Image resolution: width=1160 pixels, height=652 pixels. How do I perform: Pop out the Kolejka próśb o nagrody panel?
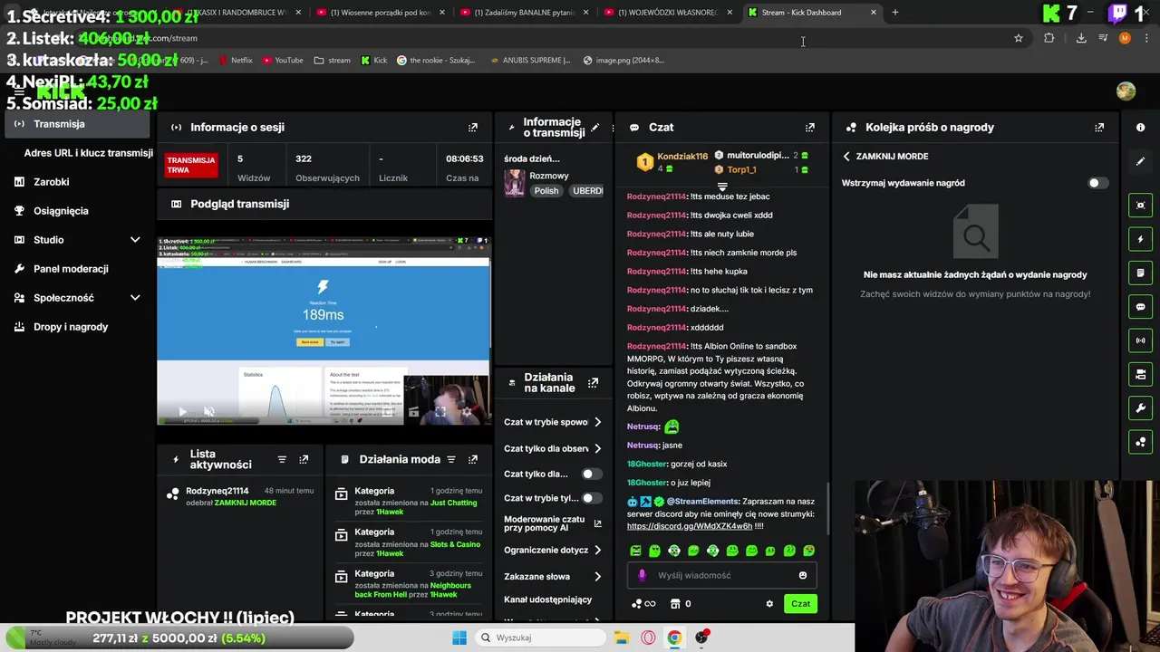pyautogui.click(x=1099, y=128)
